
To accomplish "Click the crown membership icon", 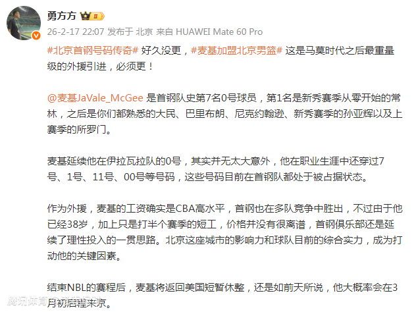I will [86, 16].
